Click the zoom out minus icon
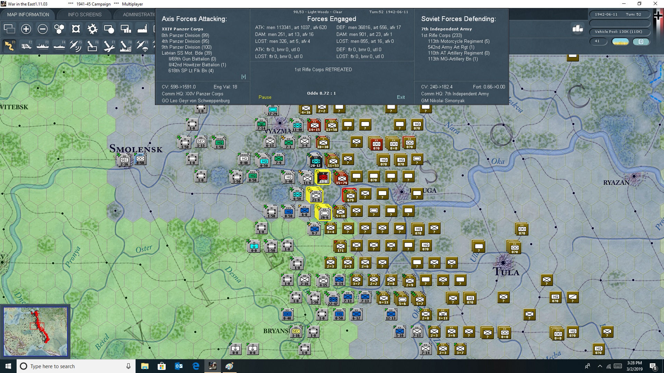 point(43,29)
